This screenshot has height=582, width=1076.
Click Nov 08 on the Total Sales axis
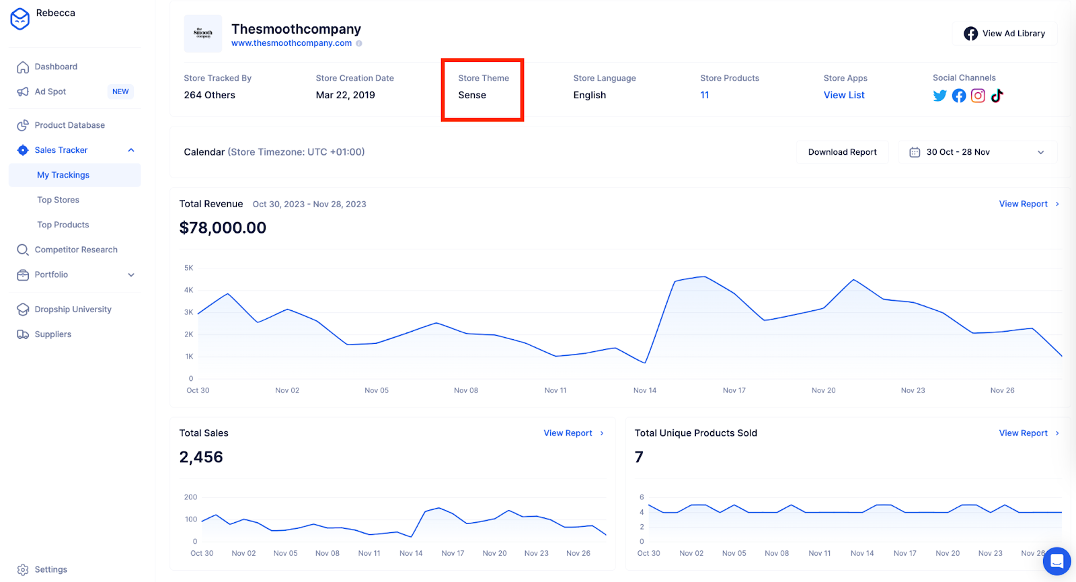[x=328, y=553]
